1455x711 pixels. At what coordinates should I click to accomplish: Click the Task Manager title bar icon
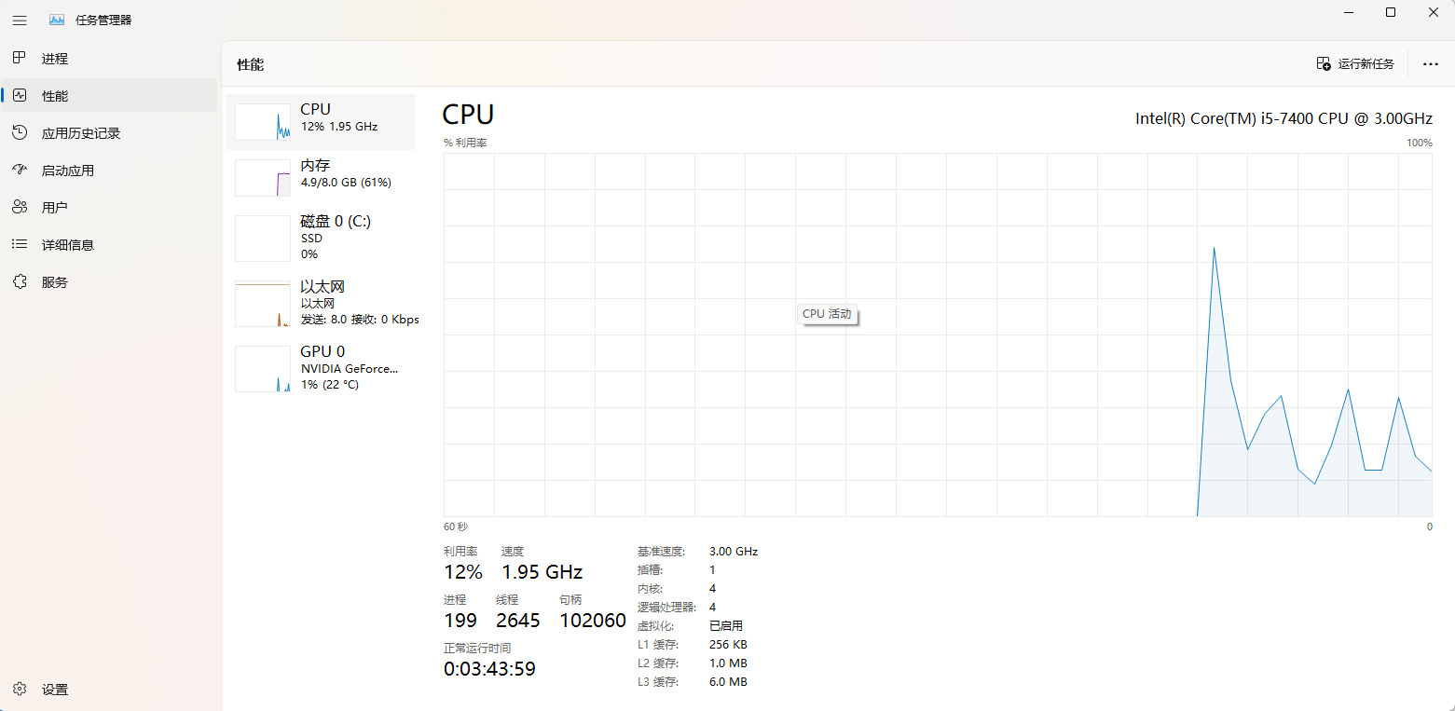(57, 21)
